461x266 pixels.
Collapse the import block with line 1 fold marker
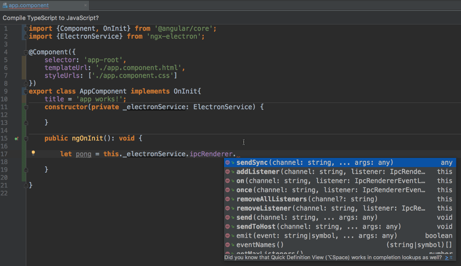click(26, 29)
